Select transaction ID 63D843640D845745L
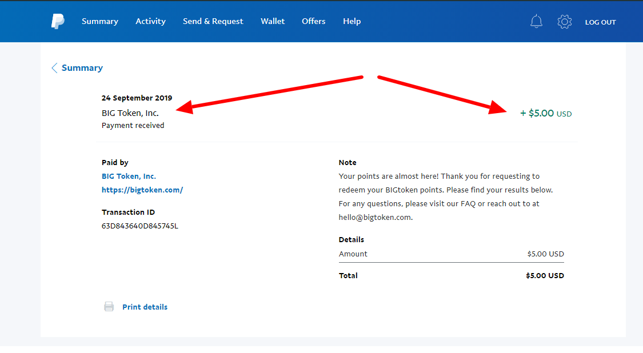 (x=140, y=226)
